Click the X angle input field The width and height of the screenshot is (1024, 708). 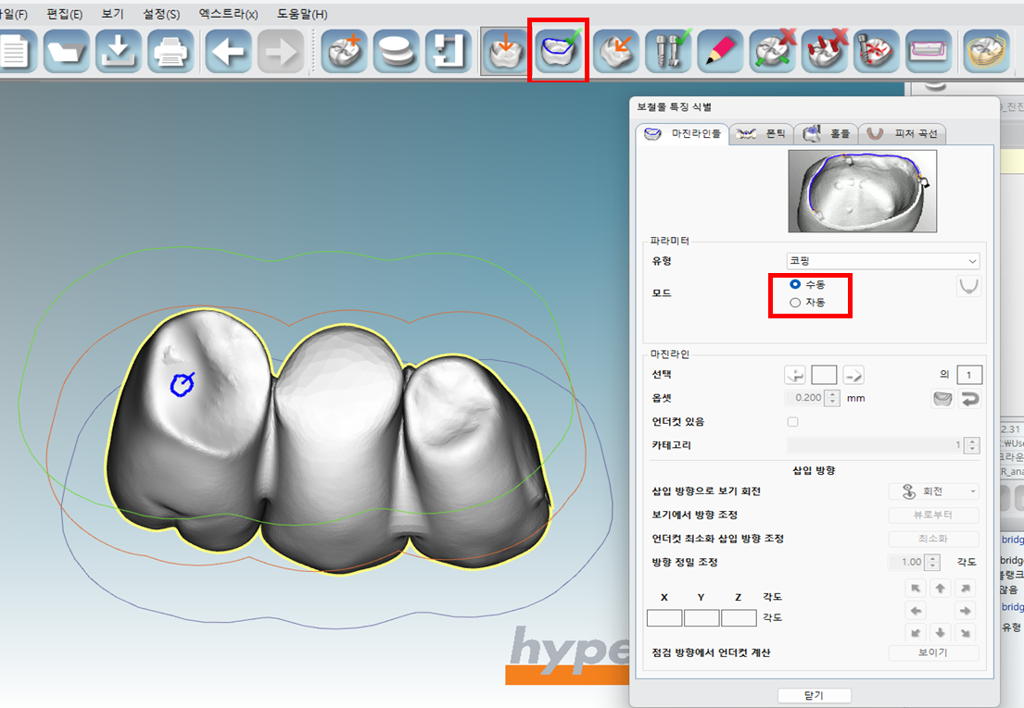[664, 618]
